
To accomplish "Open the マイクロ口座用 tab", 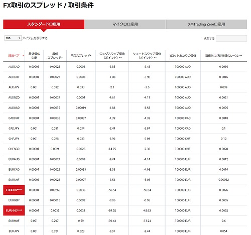I will (125, 24).
